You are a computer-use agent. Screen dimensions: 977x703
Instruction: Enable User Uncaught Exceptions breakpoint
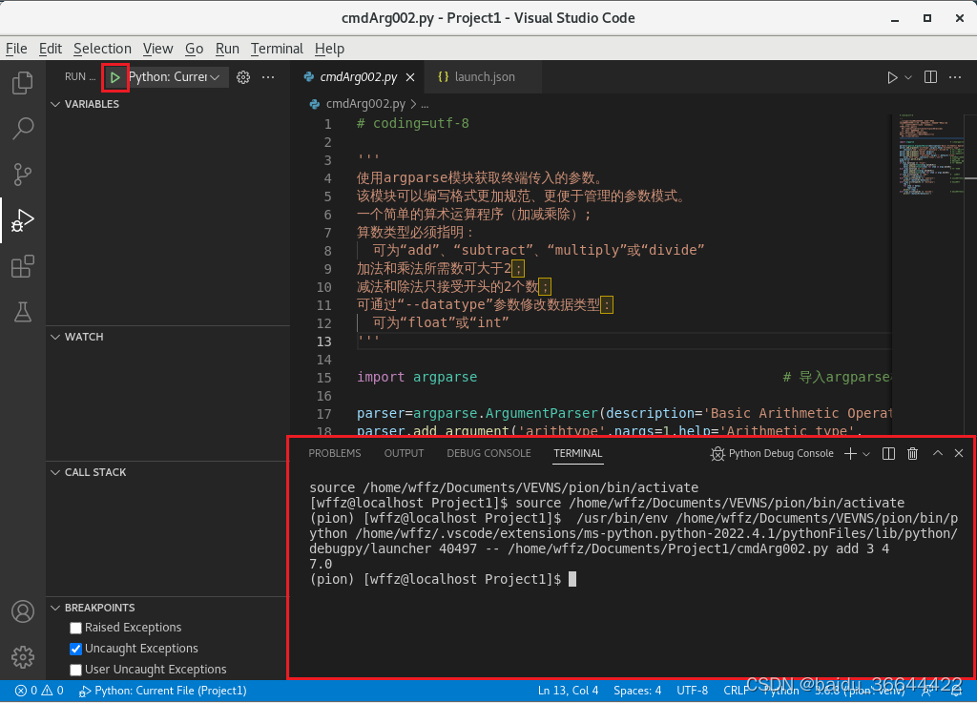coord(76,670)
